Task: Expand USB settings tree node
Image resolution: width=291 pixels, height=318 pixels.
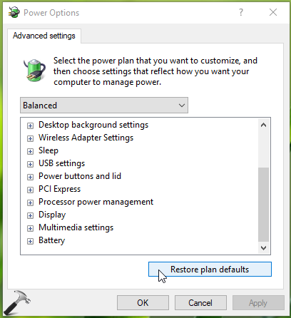Action: point(30,164)
